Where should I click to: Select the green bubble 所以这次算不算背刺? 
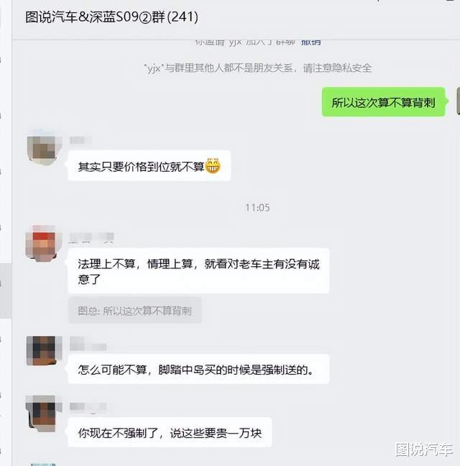tap(383, 102)
